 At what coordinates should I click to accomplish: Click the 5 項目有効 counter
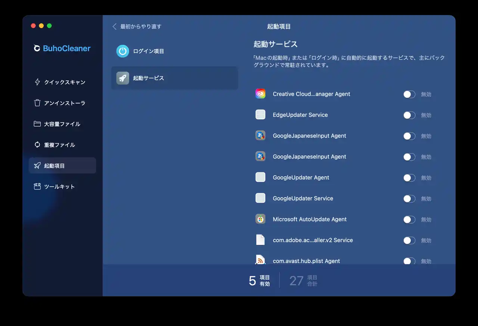260,280
